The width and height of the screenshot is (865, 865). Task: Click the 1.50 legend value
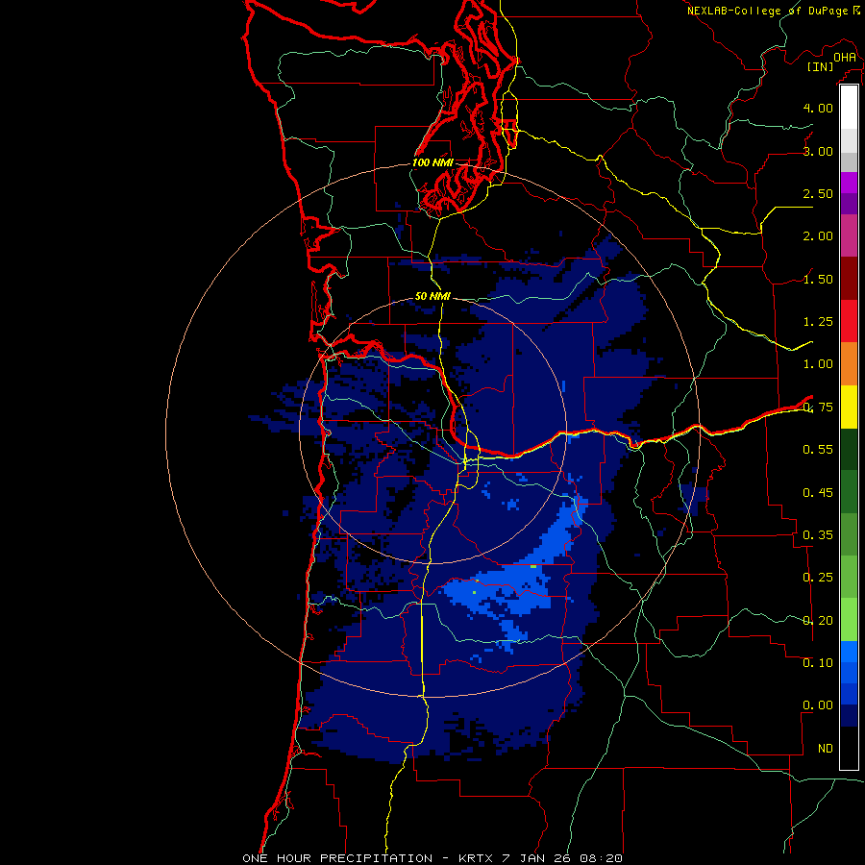click(818, 279)
